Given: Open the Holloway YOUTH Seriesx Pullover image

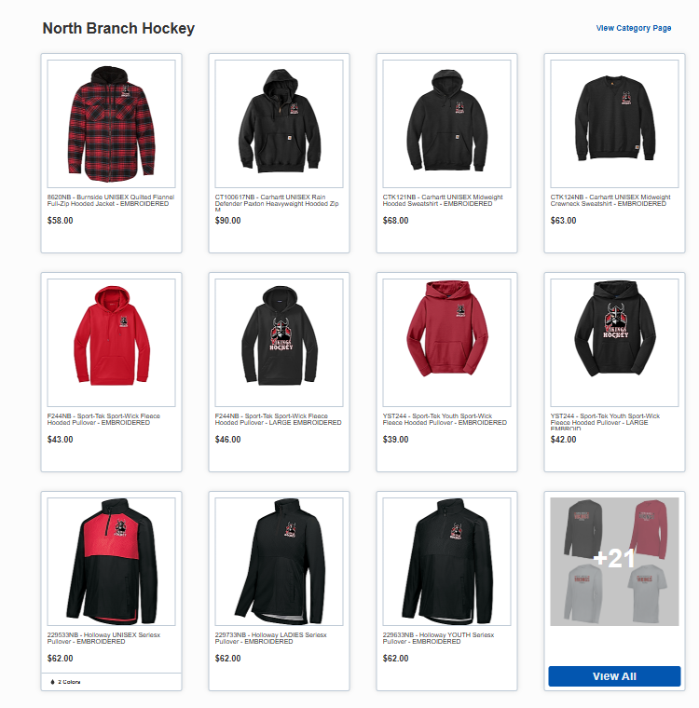Looking at the screenshot, I should point(446,562).
